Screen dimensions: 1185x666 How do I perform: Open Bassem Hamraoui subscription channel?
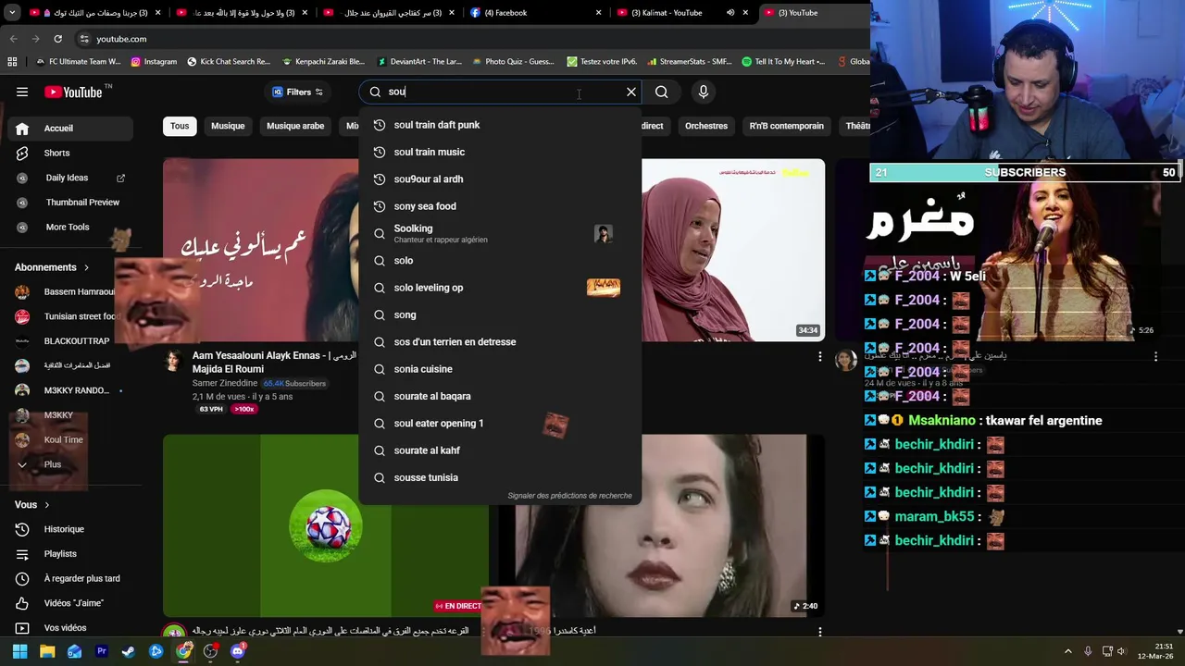pyautogui.click(x=71, y=291)
